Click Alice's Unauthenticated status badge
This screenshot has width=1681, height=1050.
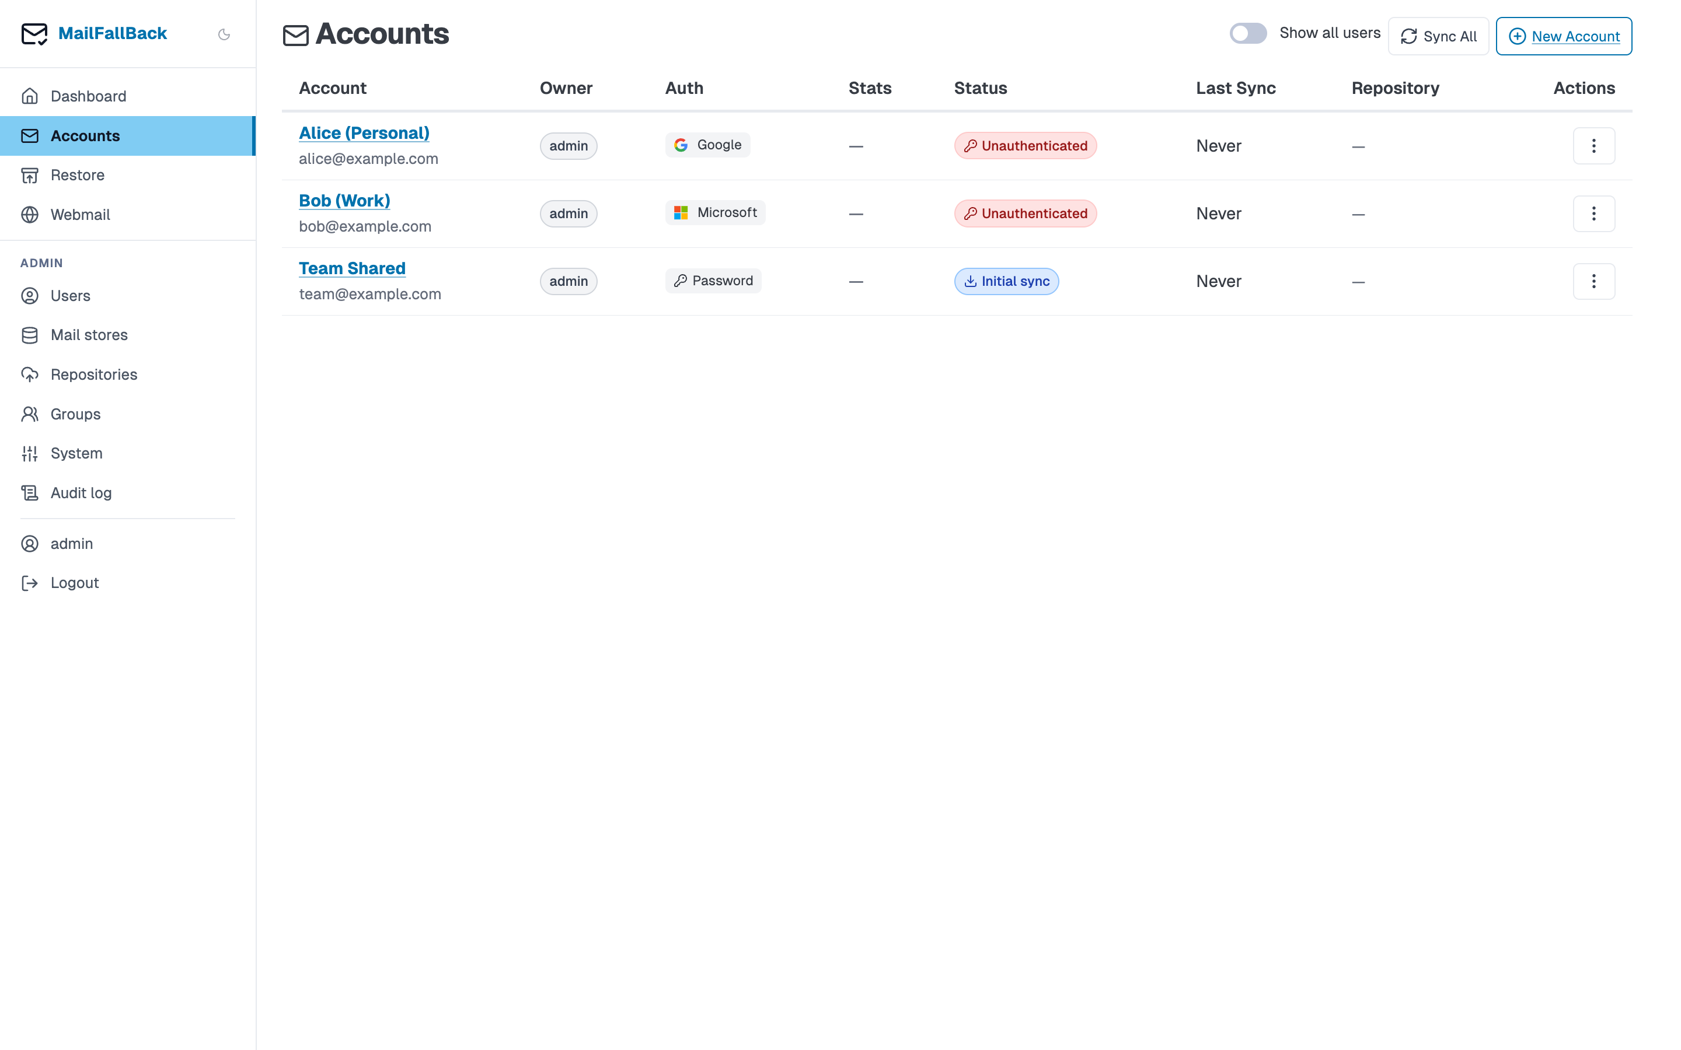(x=1026, y=146)
